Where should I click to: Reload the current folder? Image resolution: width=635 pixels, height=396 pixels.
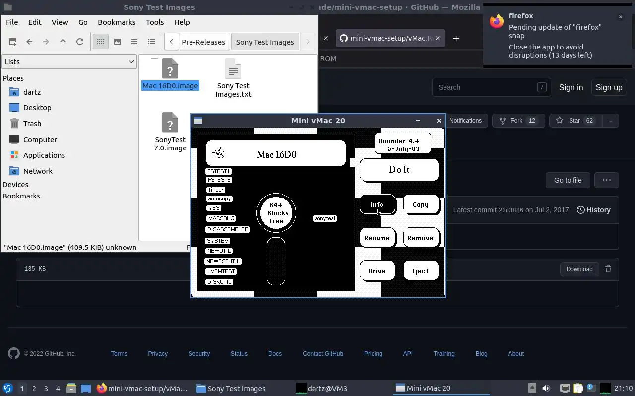click(80, 42)
